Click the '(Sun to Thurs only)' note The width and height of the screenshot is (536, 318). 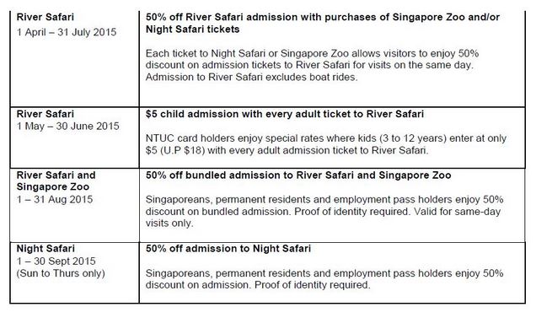61,273
